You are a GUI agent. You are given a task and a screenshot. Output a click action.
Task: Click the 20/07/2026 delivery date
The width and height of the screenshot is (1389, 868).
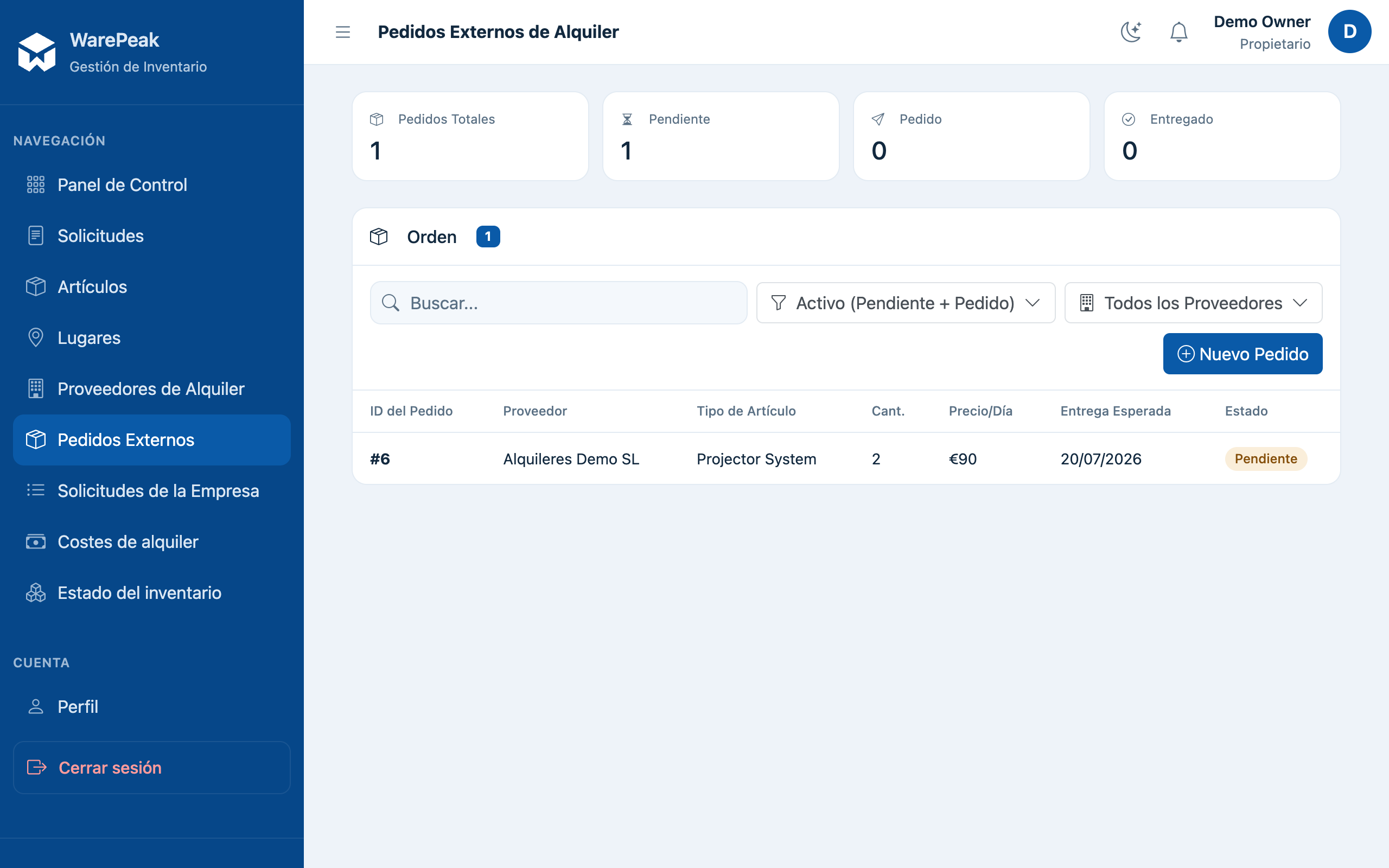[1101, 459]
